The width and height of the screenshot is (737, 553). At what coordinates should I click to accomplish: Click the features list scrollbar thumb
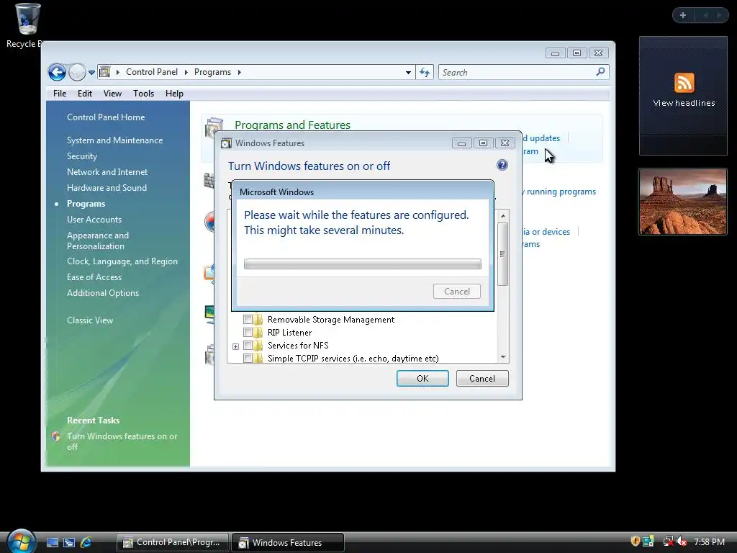[x=503, y=254]
